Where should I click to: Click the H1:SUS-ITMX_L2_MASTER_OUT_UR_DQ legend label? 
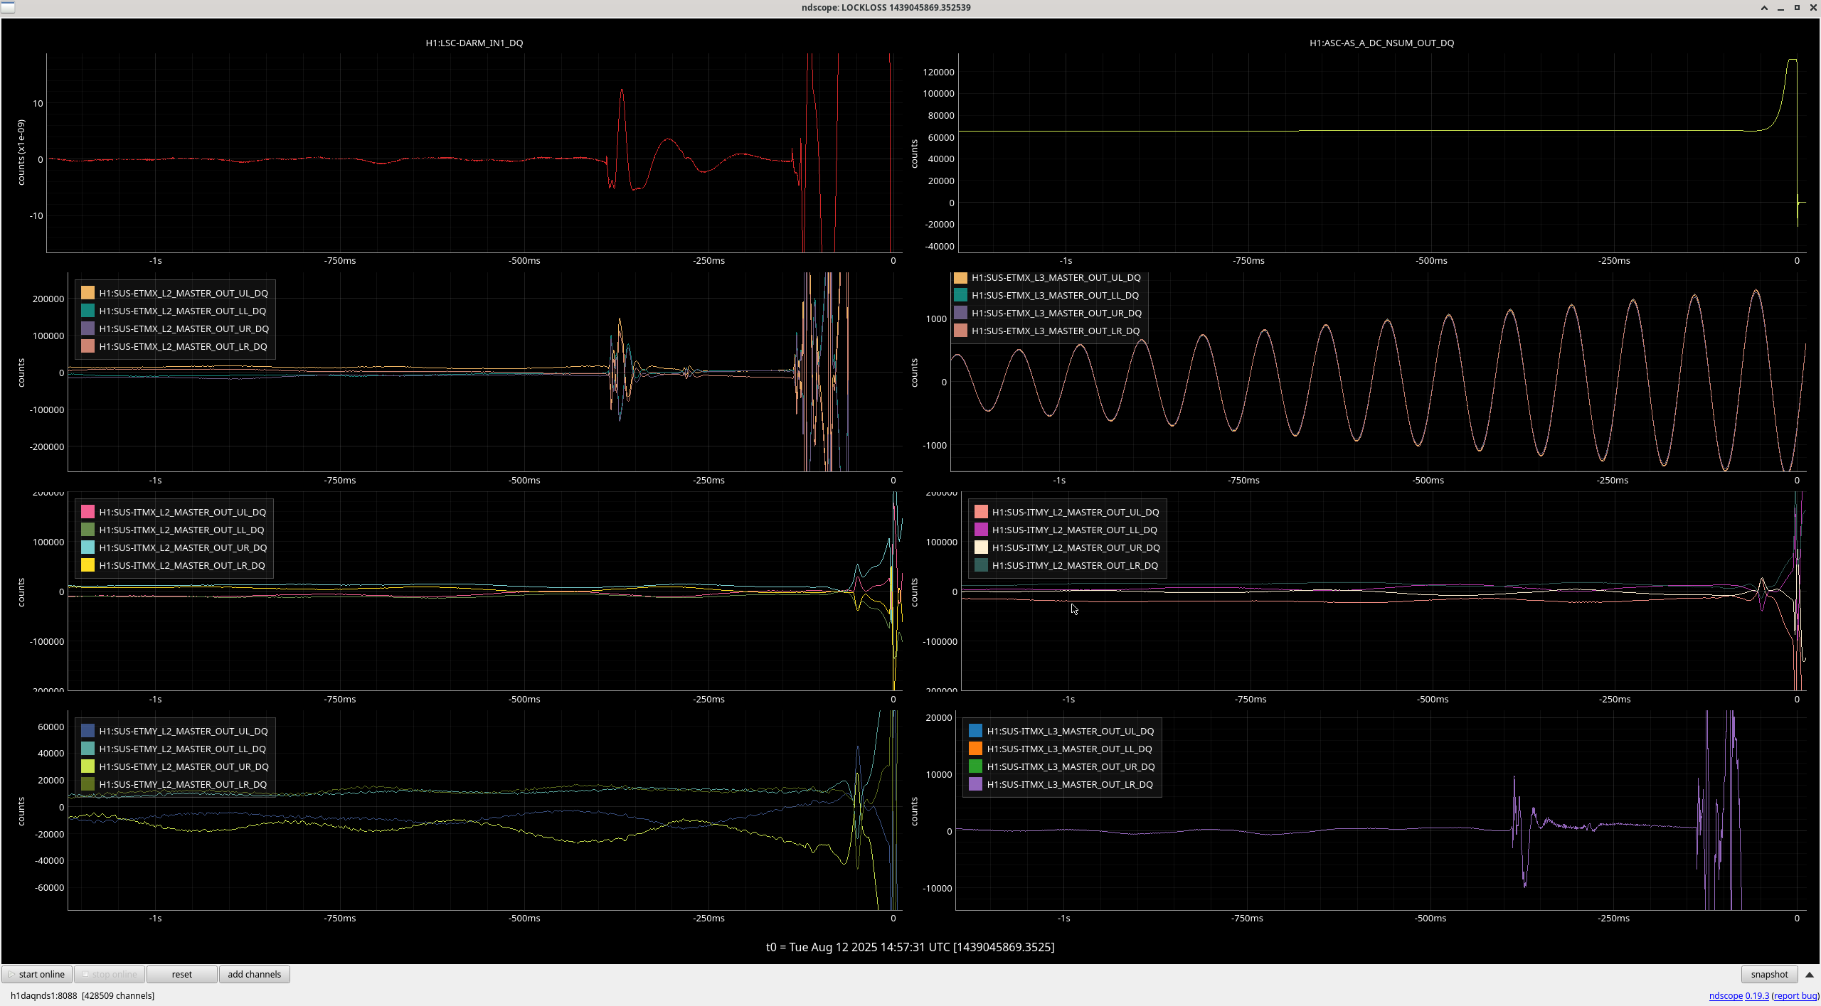point(183,547)
